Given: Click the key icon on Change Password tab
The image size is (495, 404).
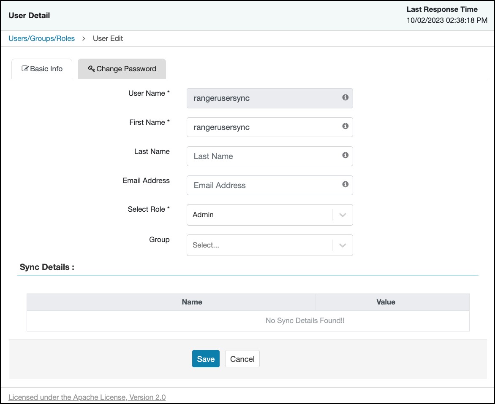Looking at the screenshot, I should 91,69.
